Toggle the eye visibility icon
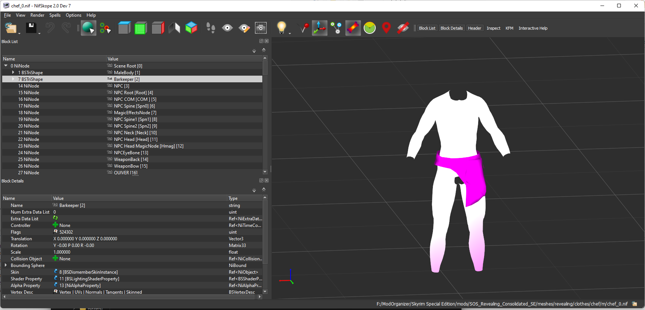Viewport: 645px width, 310px height. pos(227,28)
